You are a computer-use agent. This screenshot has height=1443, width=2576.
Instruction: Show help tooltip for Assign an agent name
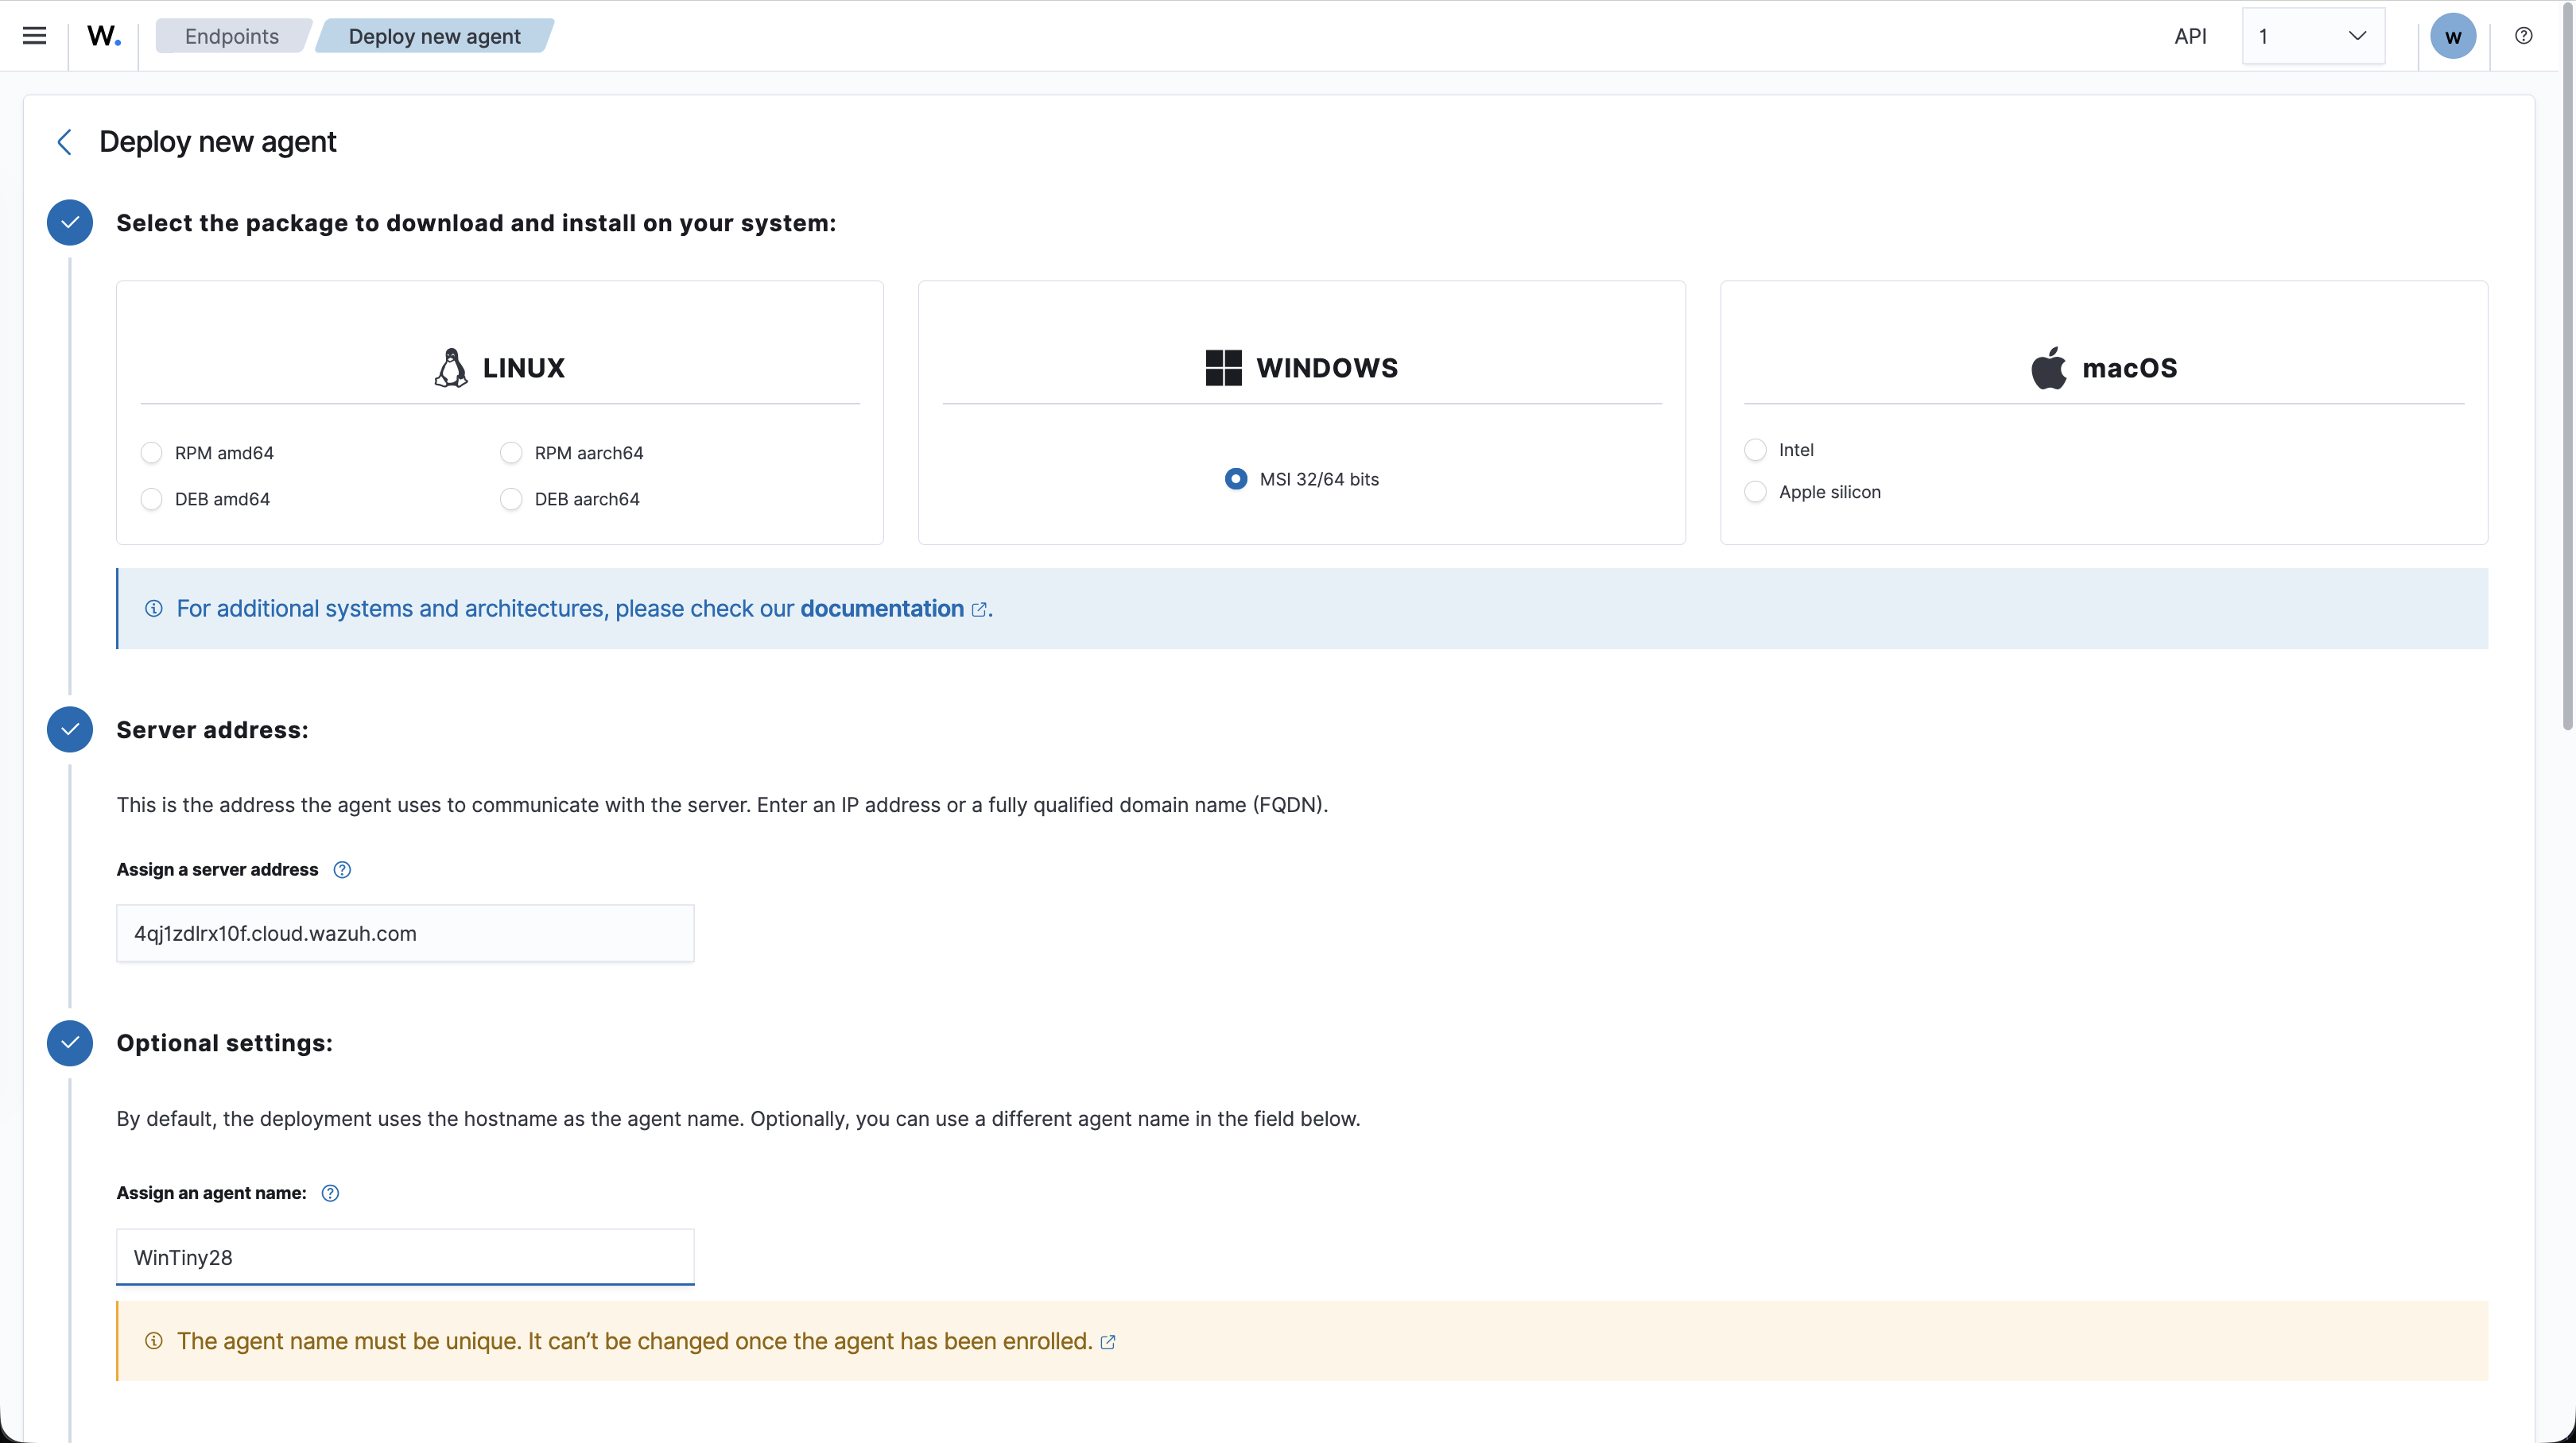(x=330, y=1193)
